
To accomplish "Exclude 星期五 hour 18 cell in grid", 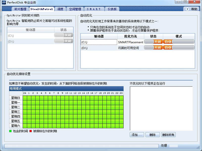I will (x=100, y=121).
